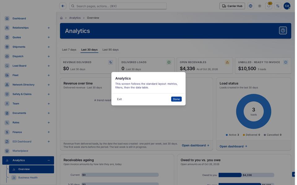
Task: Switch to Last 7 days tab
Action: click(69, 50)
